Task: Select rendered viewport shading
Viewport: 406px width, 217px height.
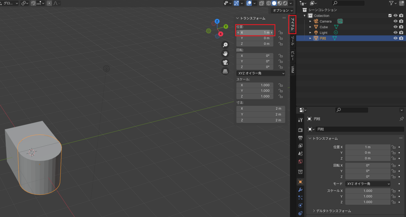Action: click(285, 3)
